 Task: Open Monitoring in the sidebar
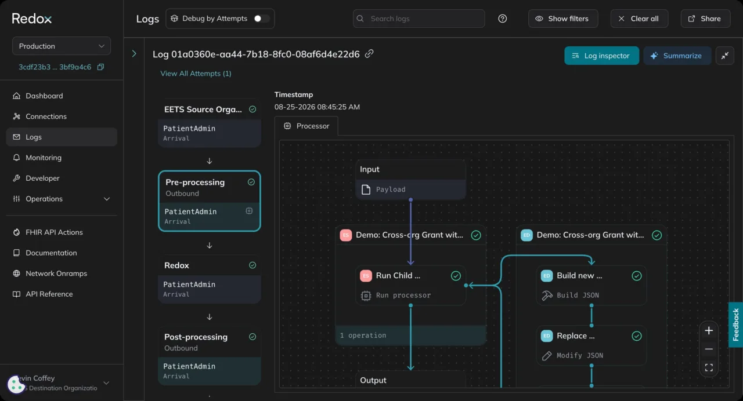coord(62,158)
